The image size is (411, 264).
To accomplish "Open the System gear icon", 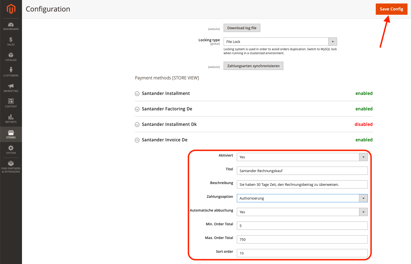I will coord(11,148).
